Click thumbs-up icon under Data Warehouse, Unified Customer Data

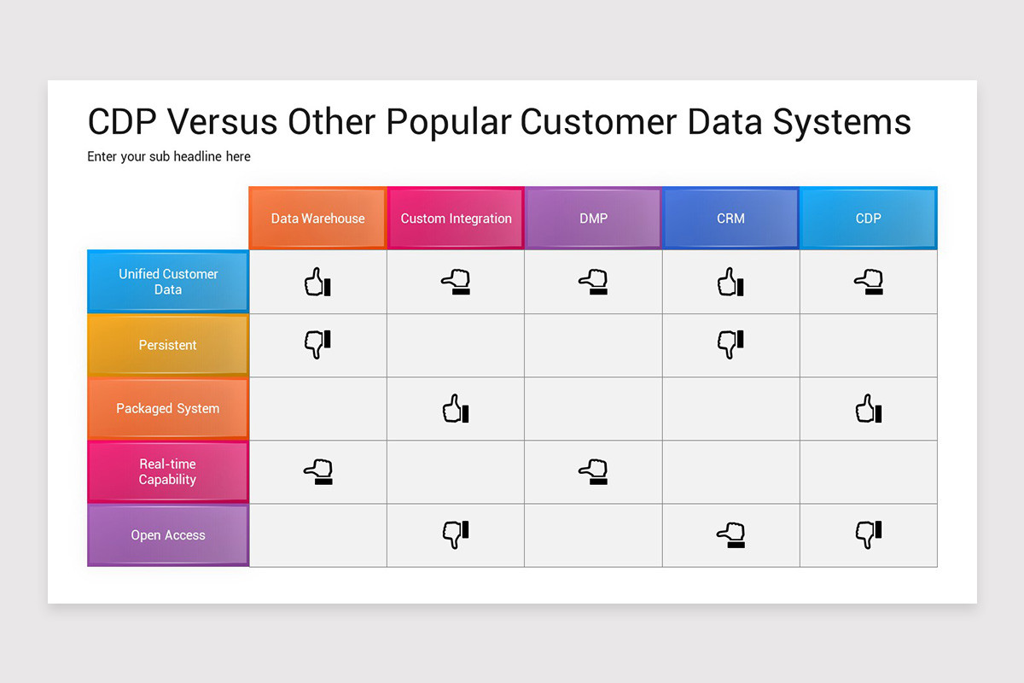(317, 282)
